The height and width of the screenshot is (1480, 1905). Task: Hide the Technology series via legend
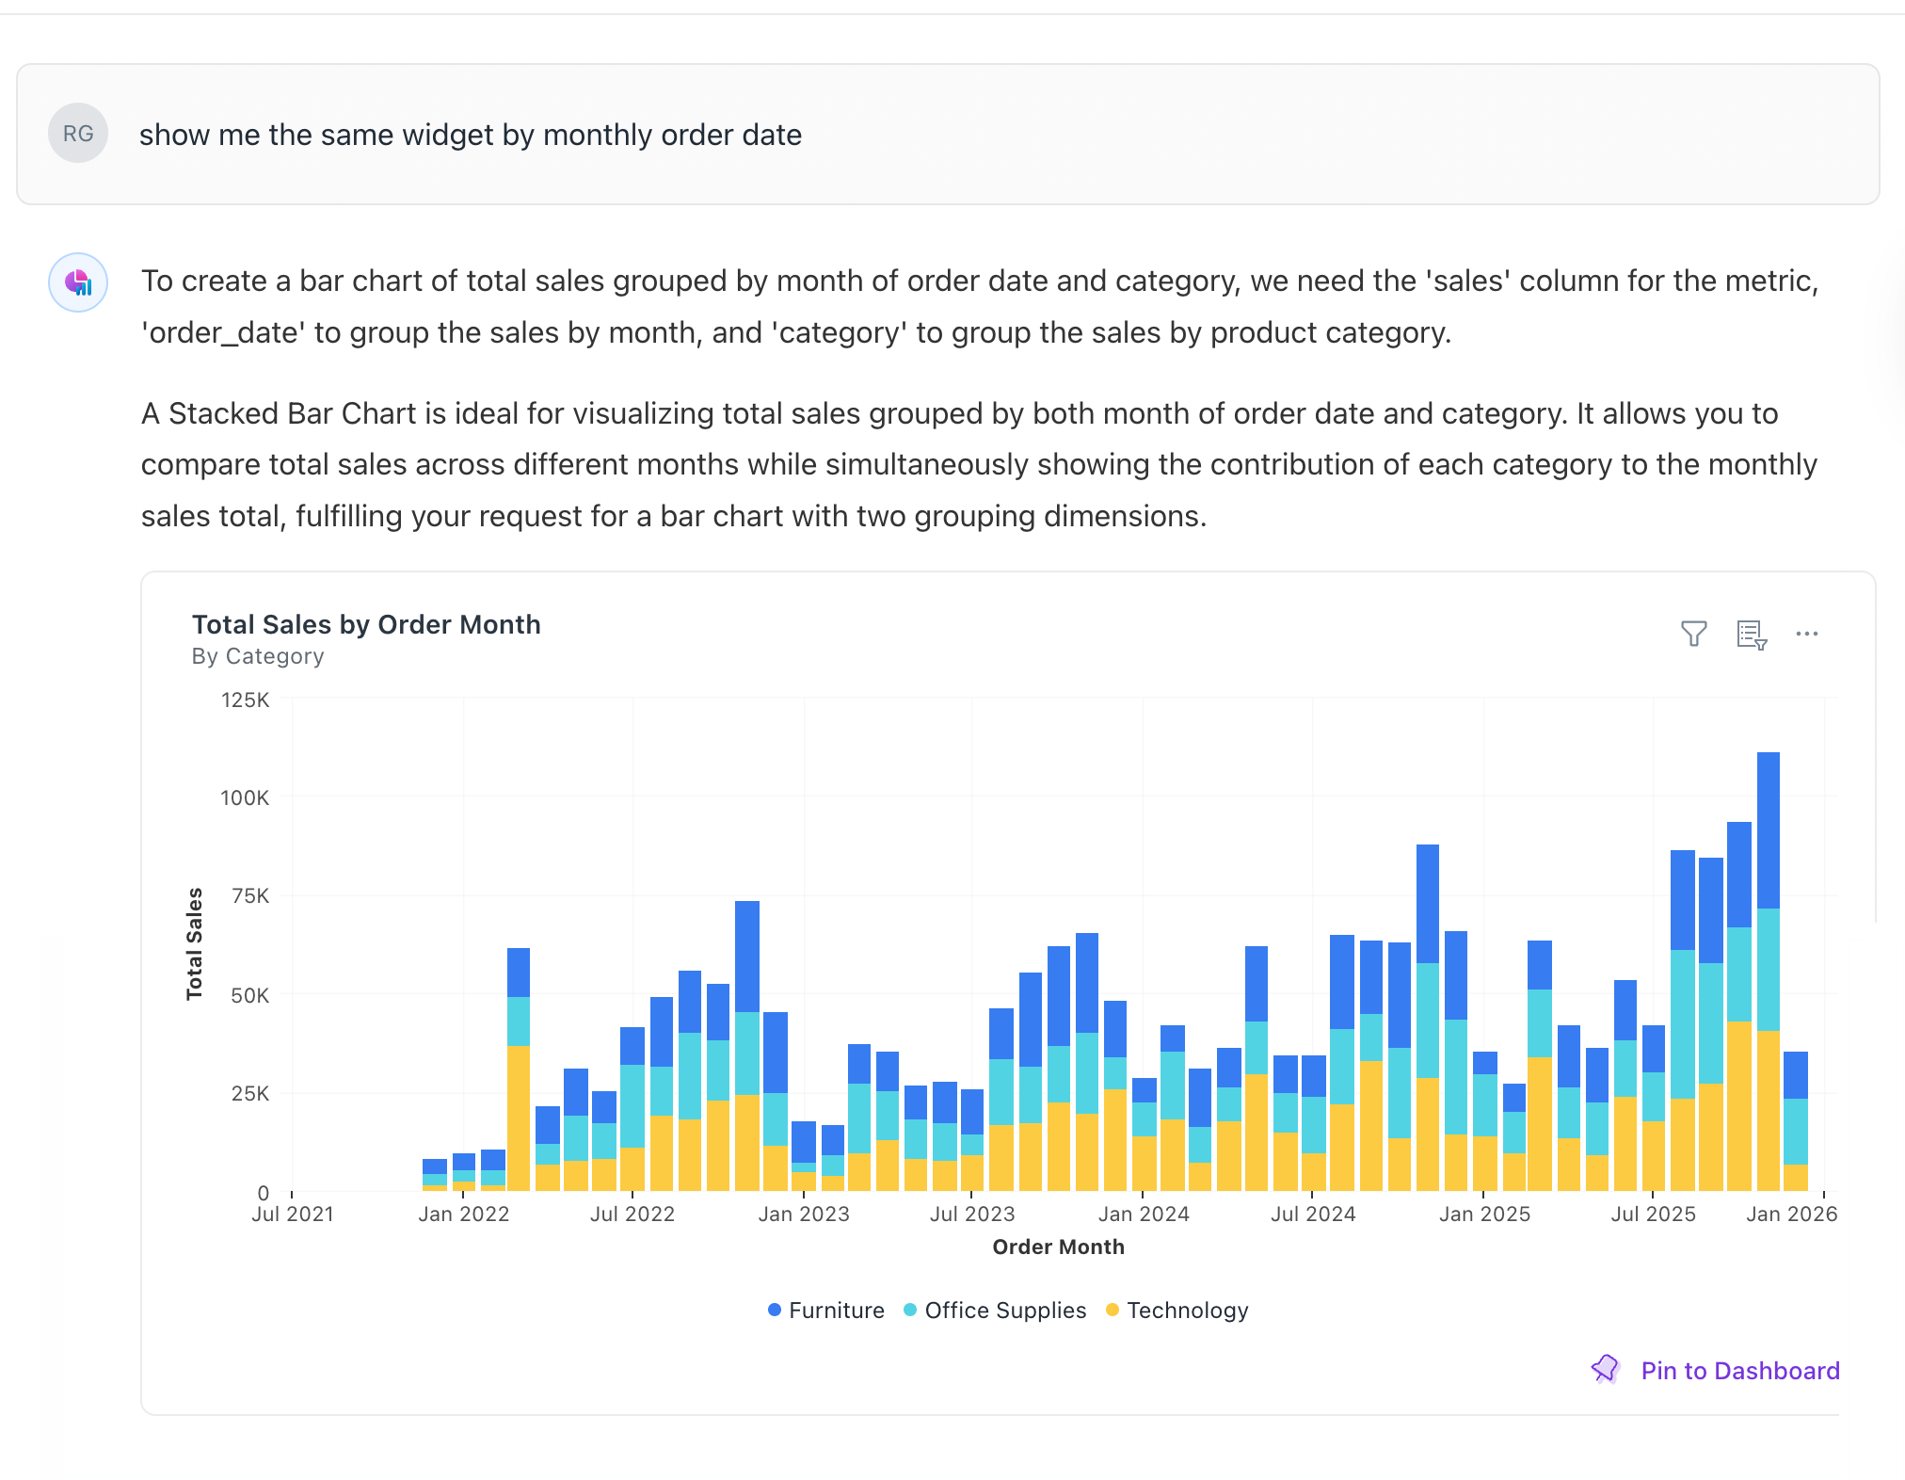point(1177,1310)
